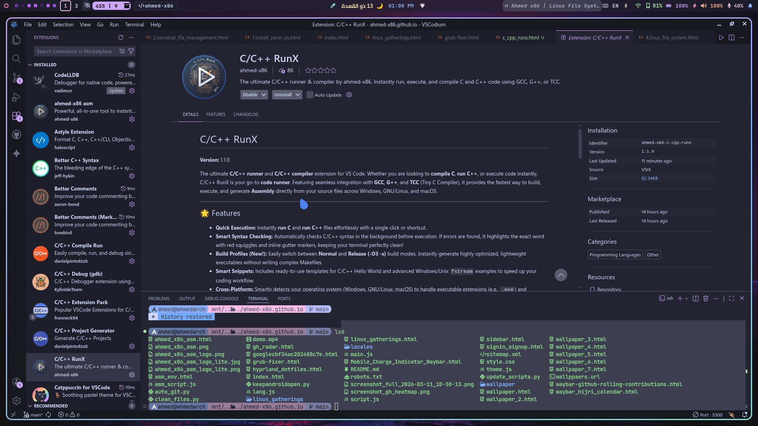Screen dimensions: 758x426
Task: Click the Other category tag
Action: [653, 255]
